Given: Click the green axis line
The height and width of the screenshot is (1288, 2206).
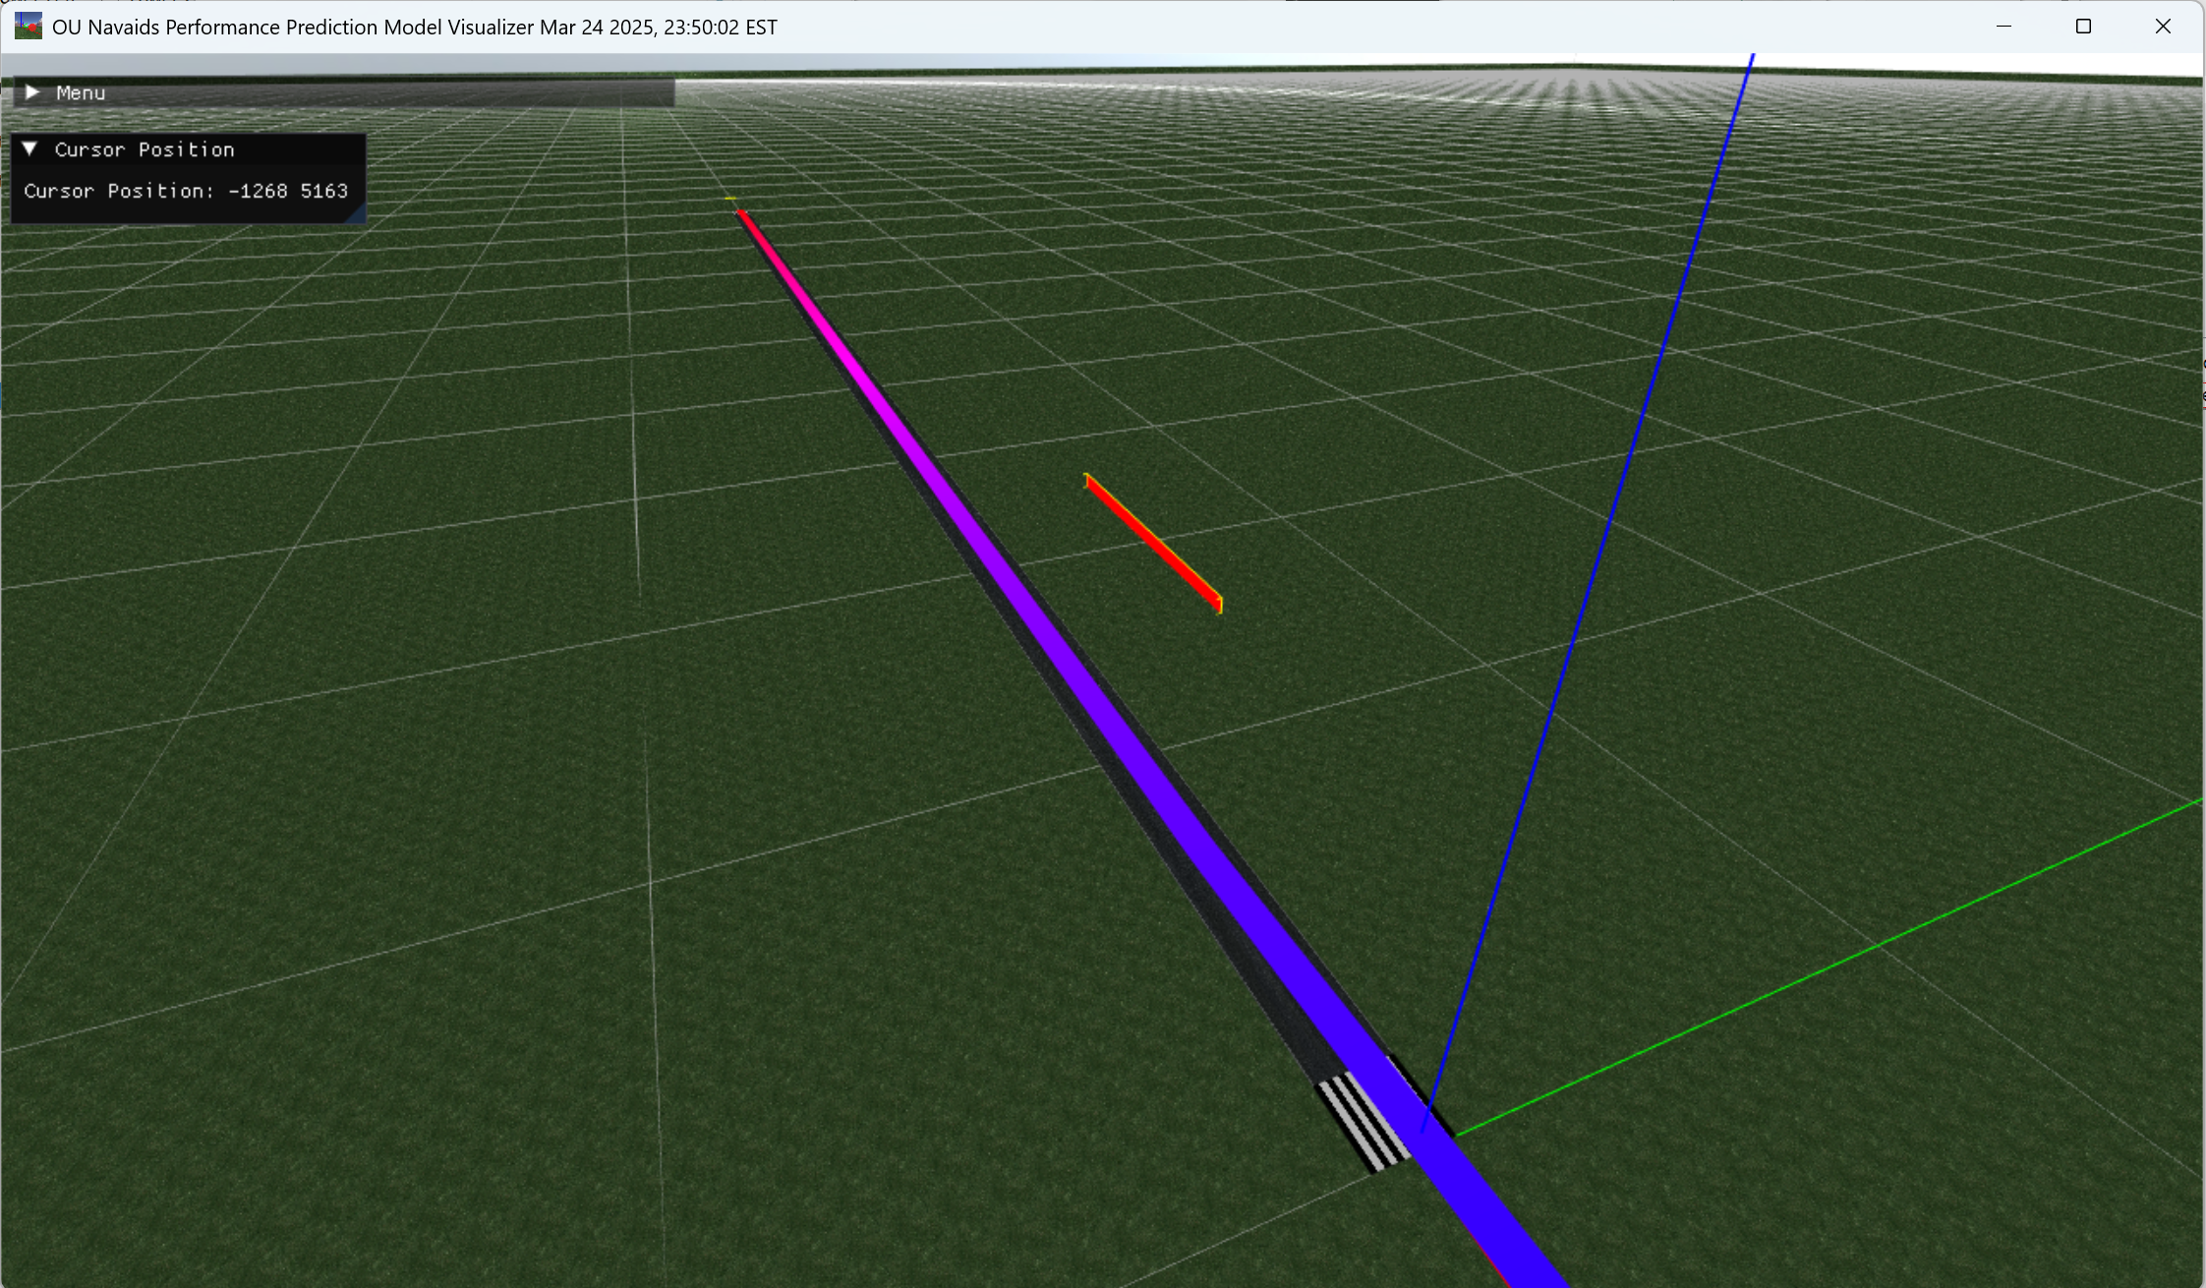Looking at the screenshot, I should coord(1829,968).
